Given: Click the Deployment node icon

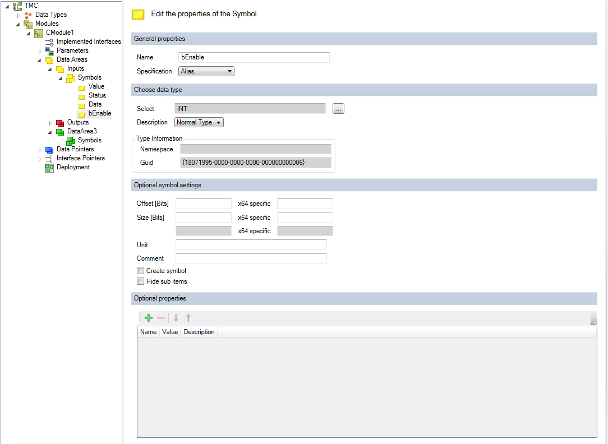Looking at the screenshot, I should [x=49, y=168].
